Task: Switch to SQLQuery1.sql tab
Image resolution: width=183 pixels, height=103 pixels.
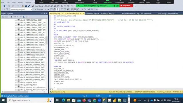Action: [100, 13]
